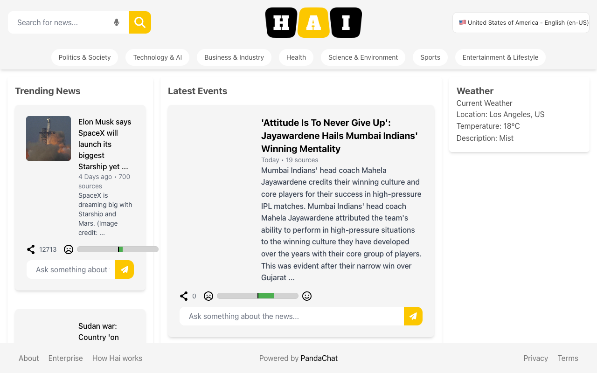Open the PandaChat link in footer
Screen dimensions: 597x373
319,358
